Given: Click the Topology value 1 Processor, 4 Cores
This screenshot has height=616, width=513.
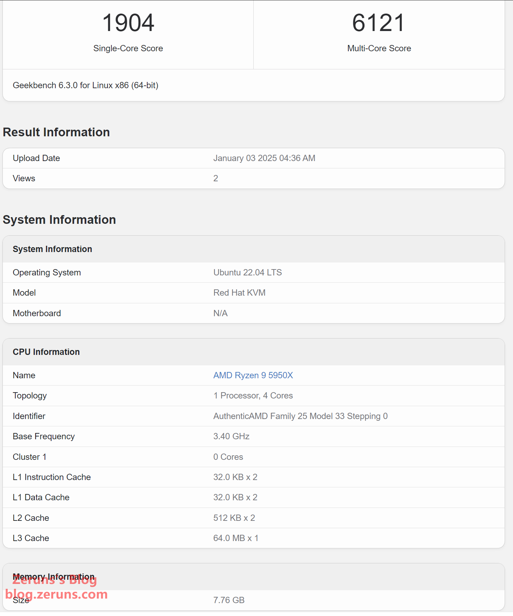Looking at the screenshot, I should 253,396.
